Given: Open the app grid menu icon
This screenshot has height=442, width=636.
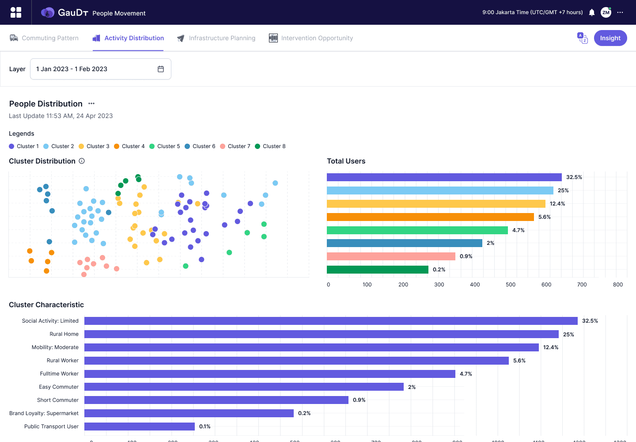Looking at the screenshot, I should 16,12.
